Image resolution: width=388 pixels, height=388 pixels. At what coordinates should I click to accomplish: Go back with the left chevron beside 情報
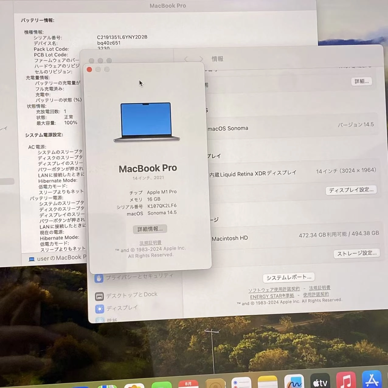pyautogui.click(x=186, y=59)
